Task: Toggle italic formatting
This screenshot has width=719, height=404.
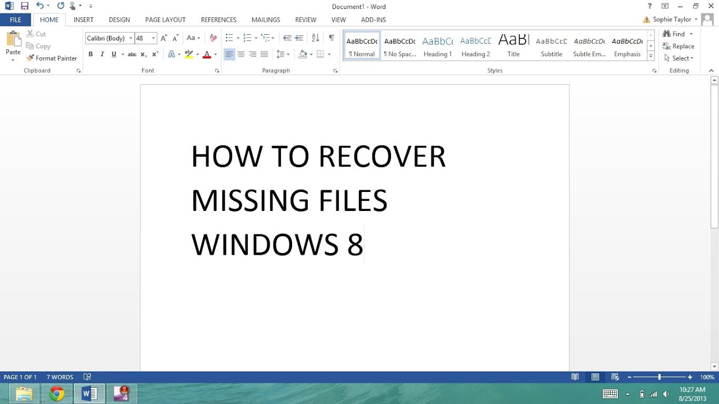Action: (102, 54)
